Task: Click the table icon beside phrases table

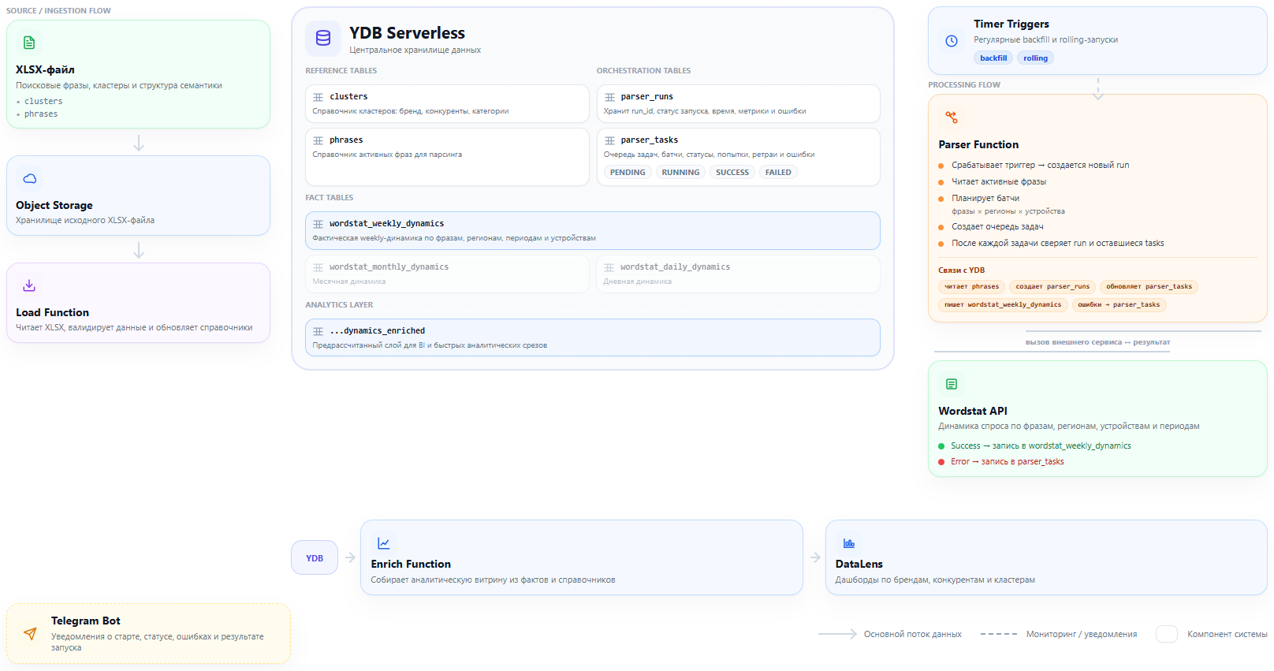Action: click(318, 140)
